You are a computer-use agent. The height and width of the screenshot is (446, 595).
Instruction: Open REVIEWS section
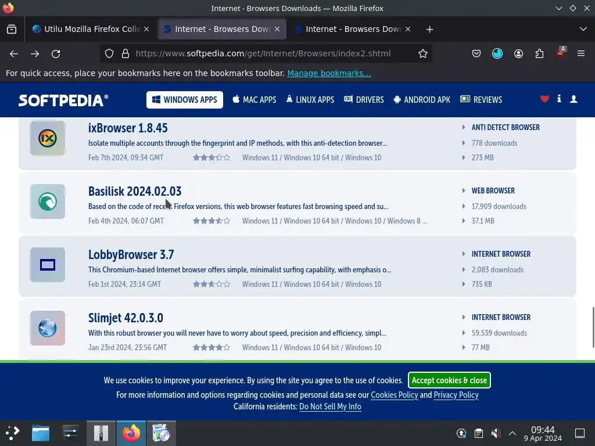(481, 100)
